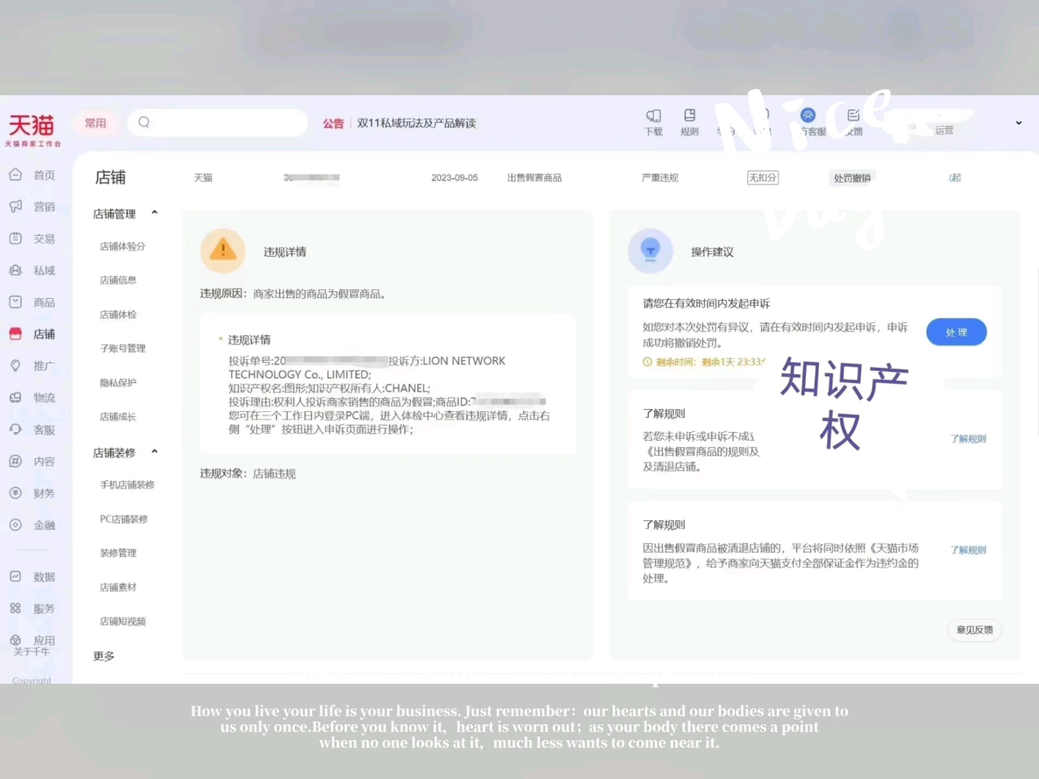Viewport: 1039px width, 779px height.
Task: Open 手机店铺装修 menu item
Action: click(x=127, y=485)
